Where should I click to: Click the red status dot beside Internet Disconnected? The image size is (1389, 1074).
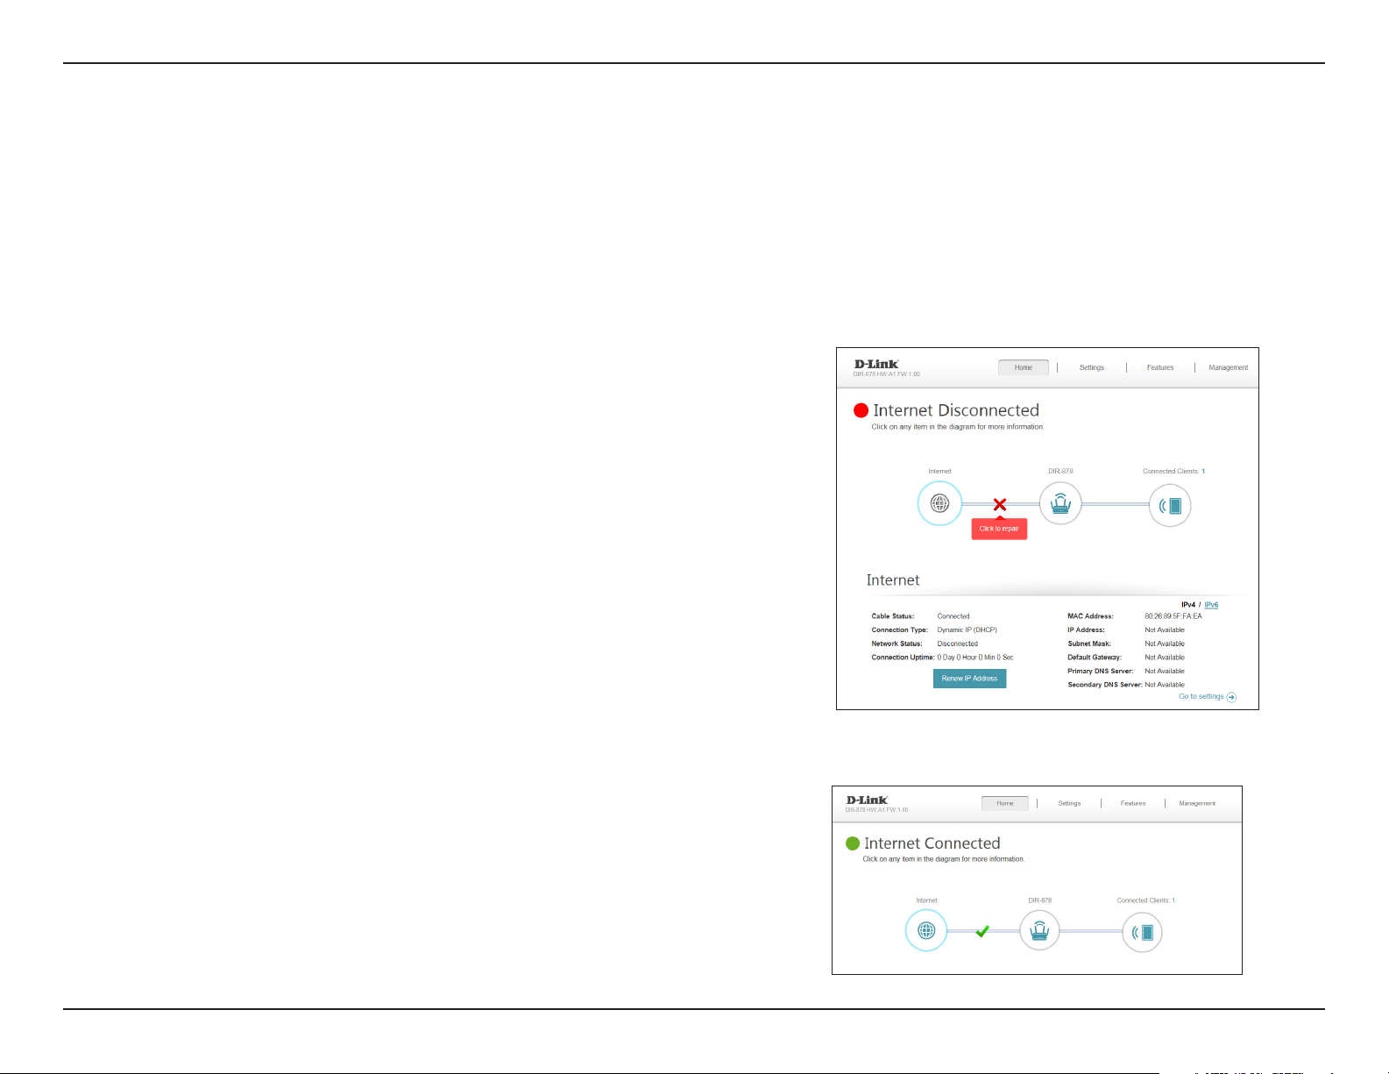861,410
